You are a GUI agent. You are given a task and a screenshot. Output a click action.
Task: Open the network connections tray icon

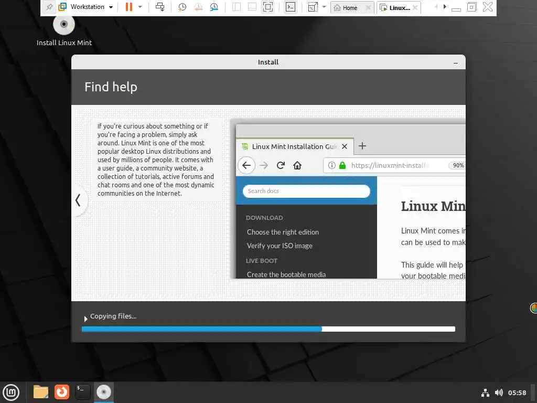pos(485,393)
